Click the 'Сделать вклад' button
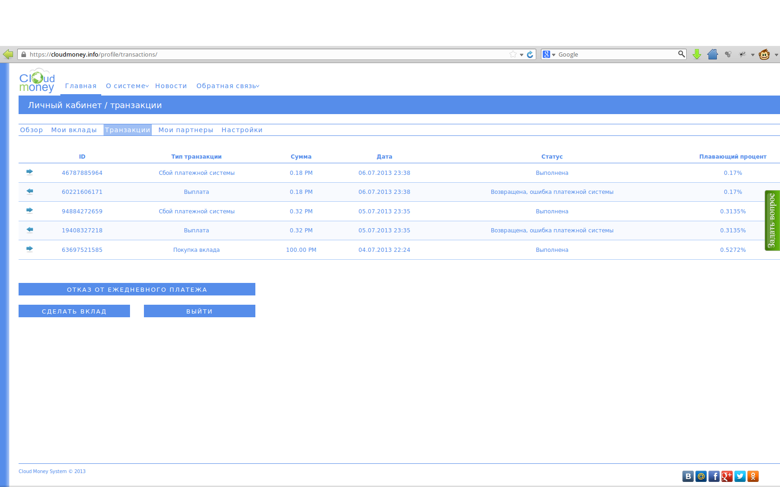 (74, 311)
